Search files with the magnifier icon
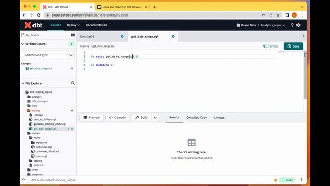The height and width of the screenshot is (186, 330). 73,83
